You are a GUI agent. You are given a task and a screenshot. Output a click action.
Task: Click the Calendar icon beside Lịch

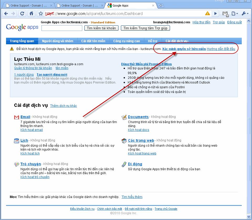[17, 141]
